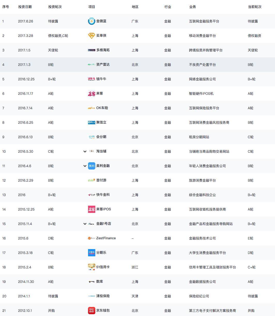Click the 聚信立 blue logo icon
This screenshot has width=275, height=316.
(x=92, y=122)
